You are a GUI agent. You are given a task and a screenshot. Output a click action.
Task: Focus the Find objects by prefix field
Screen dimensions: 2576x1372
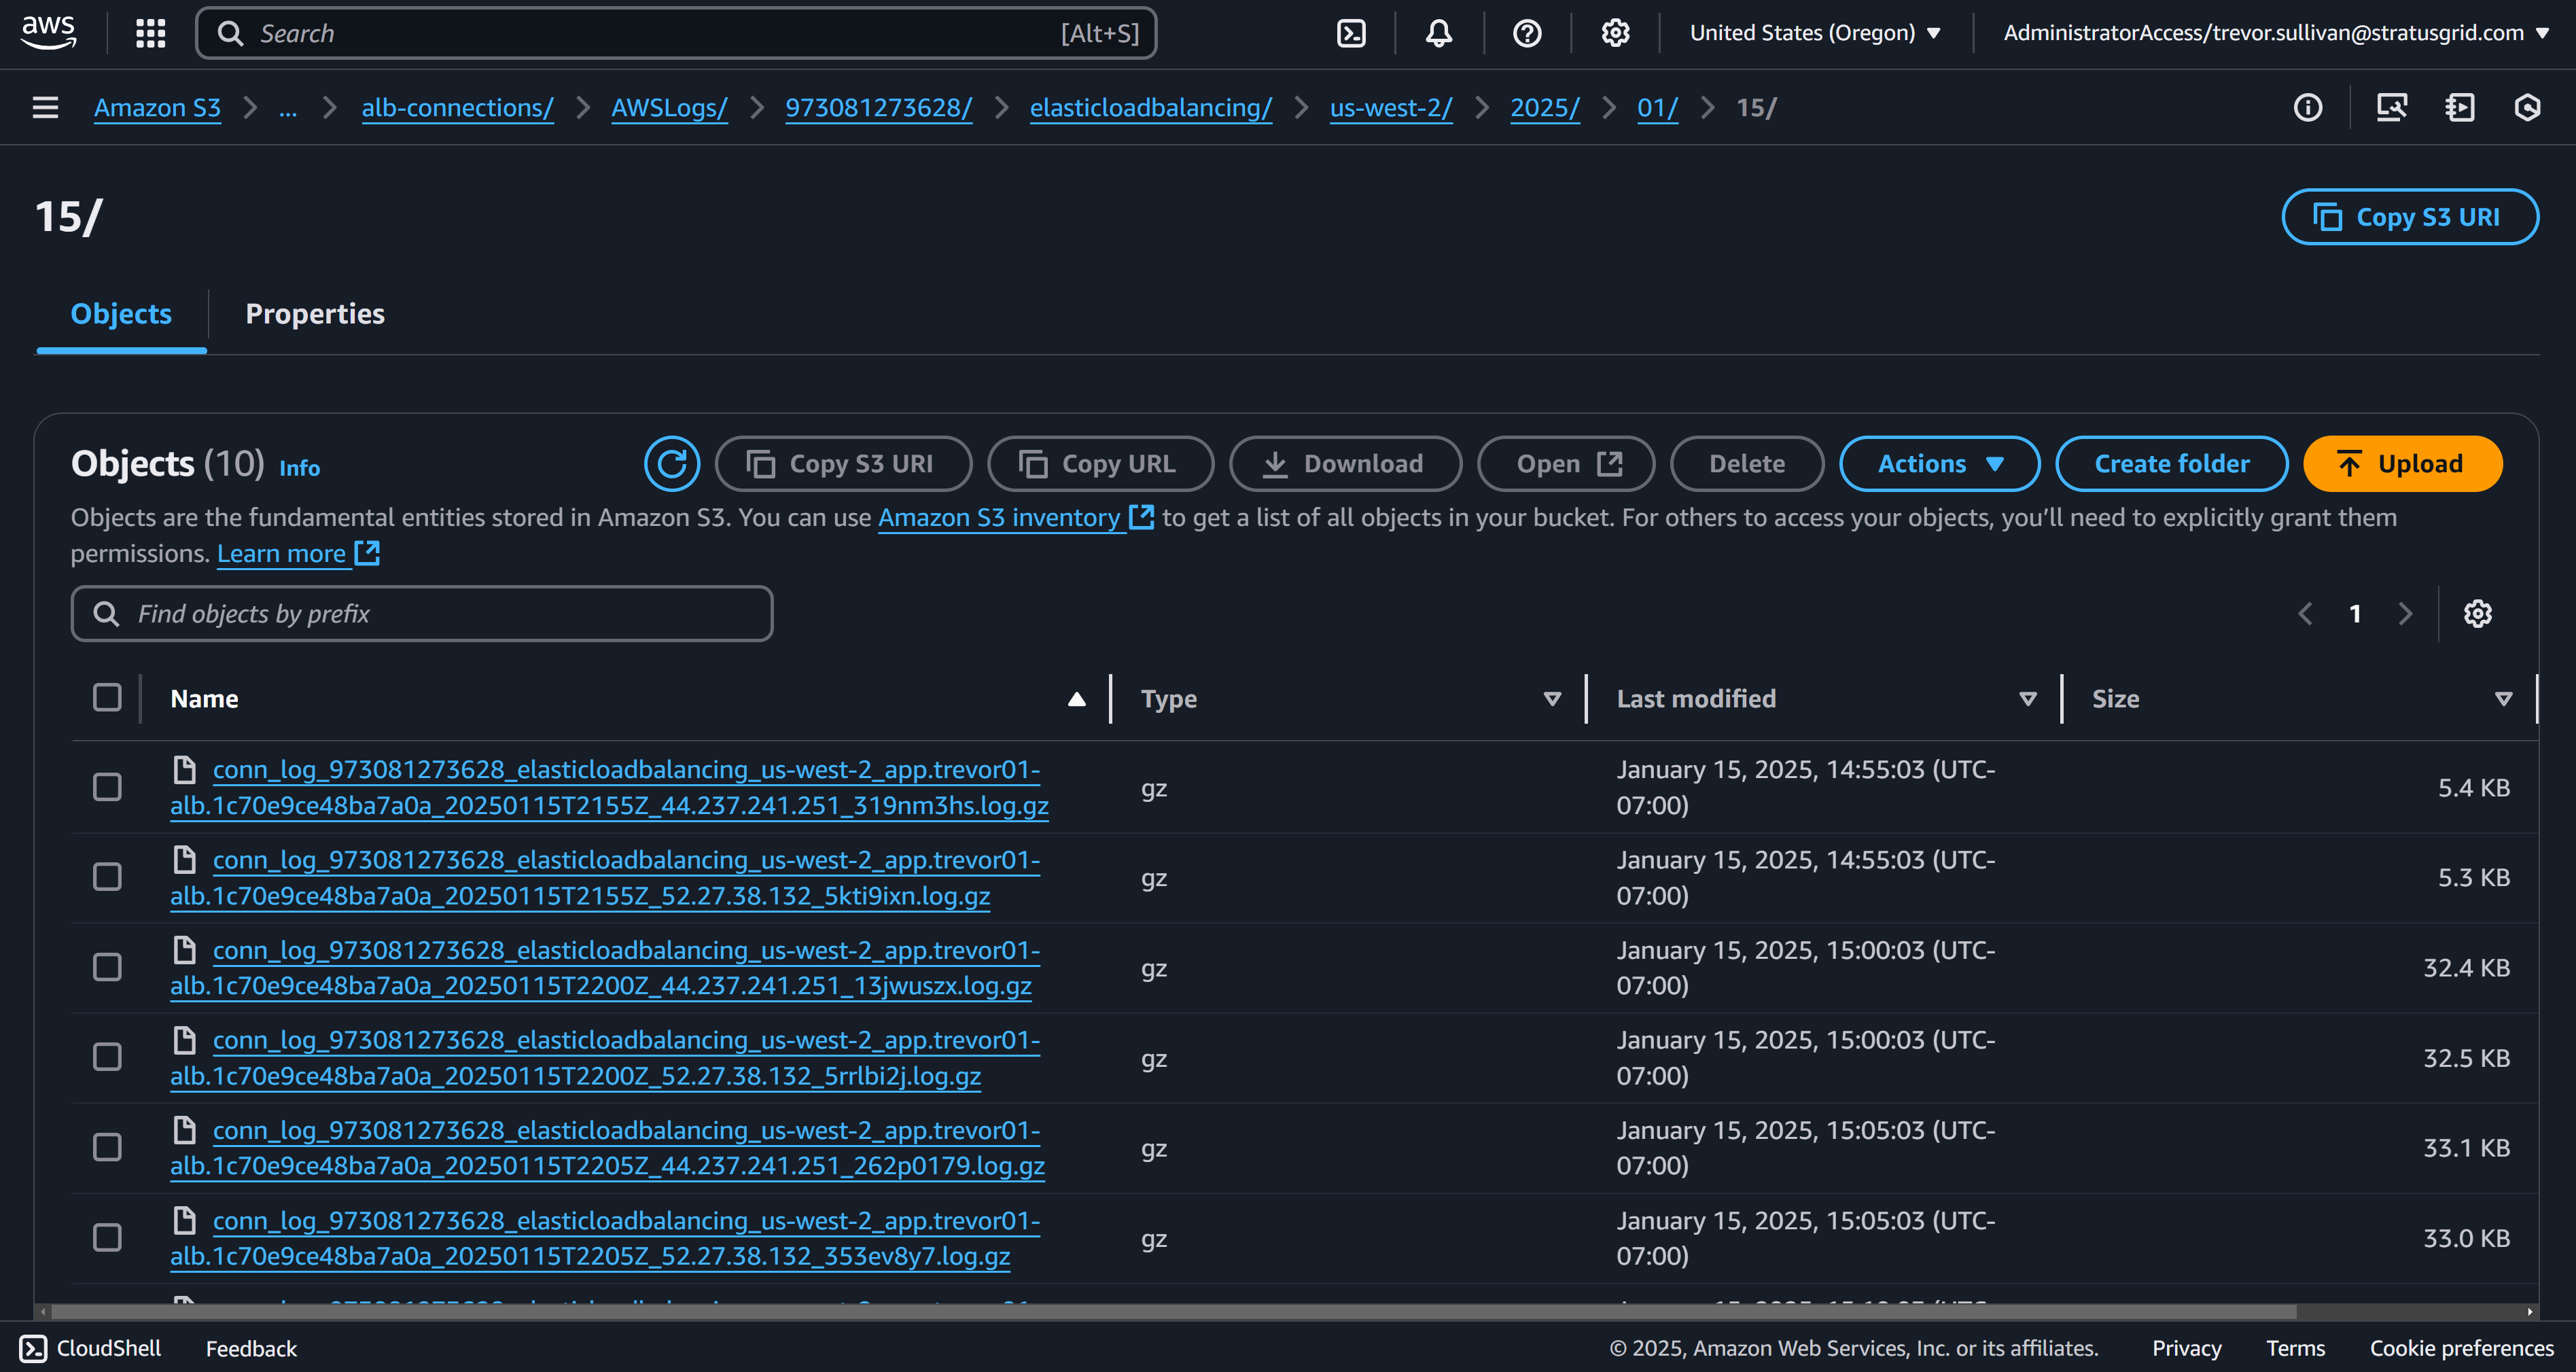click(x=422, y=614)
